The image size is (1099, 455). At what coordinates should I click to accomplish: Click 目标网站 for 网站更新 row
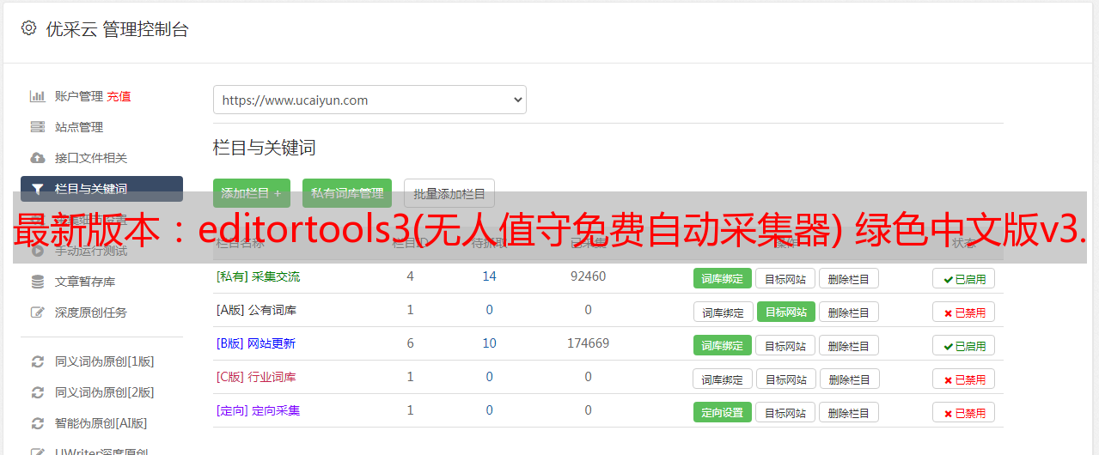point(785,345)
